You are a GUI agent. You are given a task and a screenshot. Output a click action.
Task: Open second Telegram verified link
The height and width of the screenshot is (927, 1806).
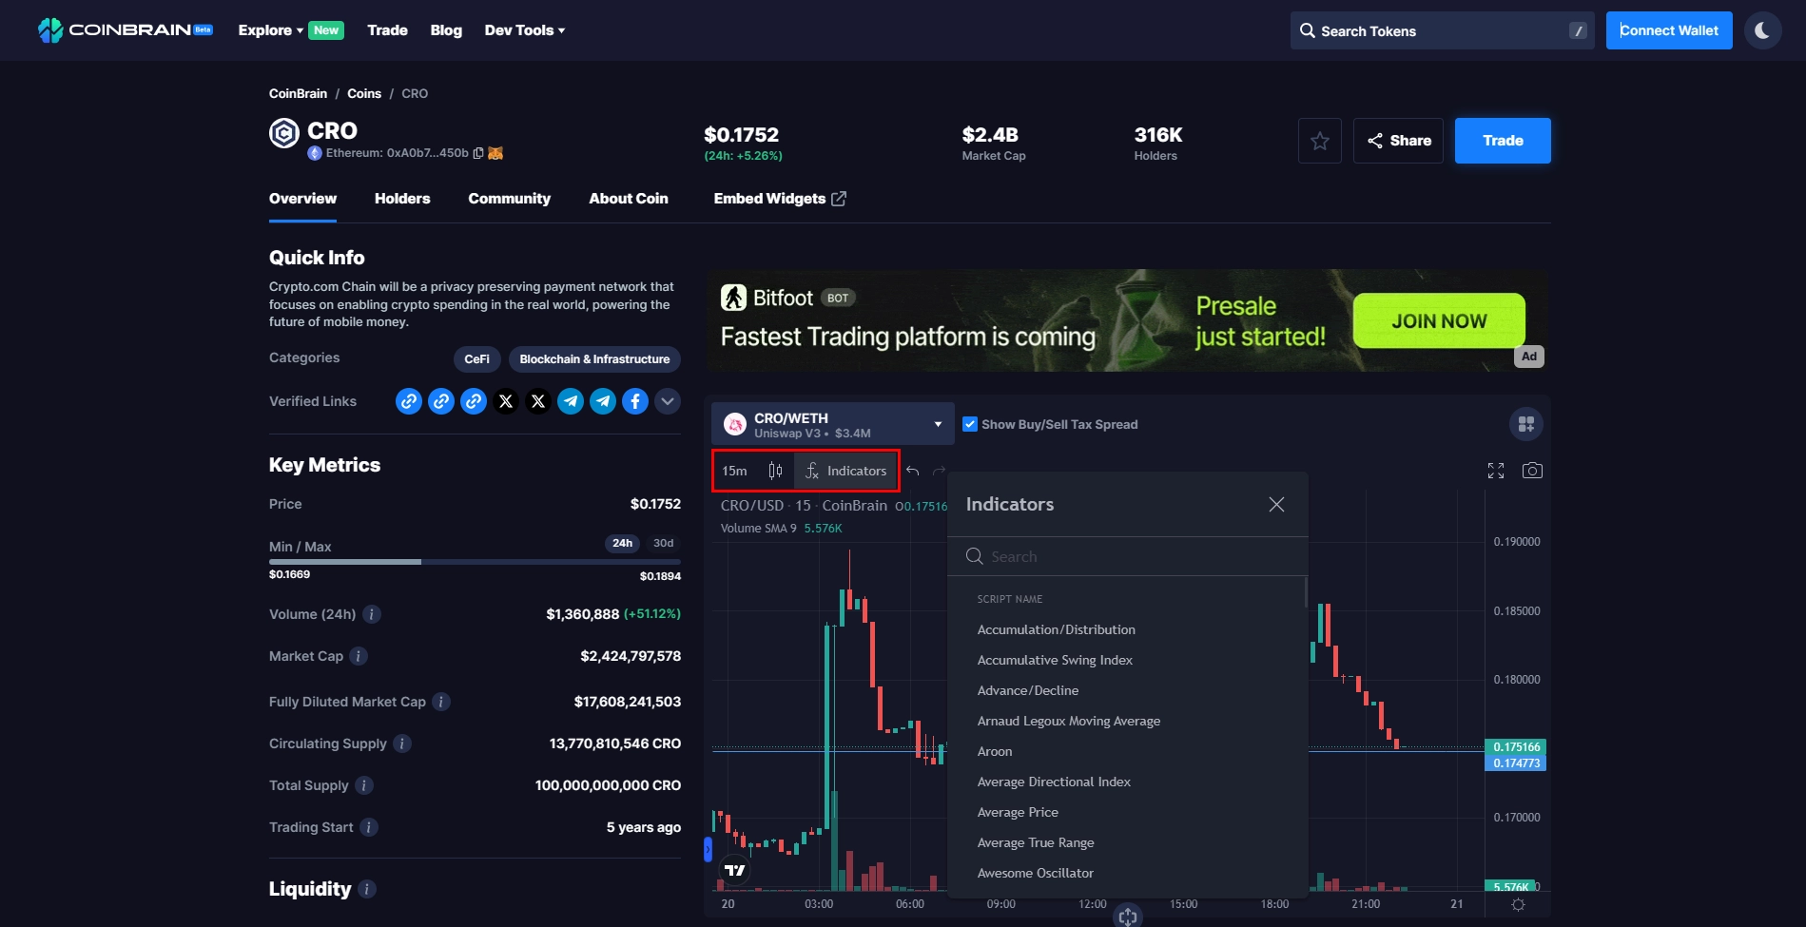point(603,401)
